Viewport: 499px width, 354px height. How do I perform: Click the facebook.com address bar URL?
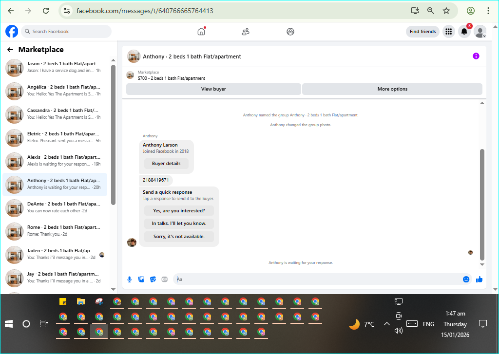145,11
